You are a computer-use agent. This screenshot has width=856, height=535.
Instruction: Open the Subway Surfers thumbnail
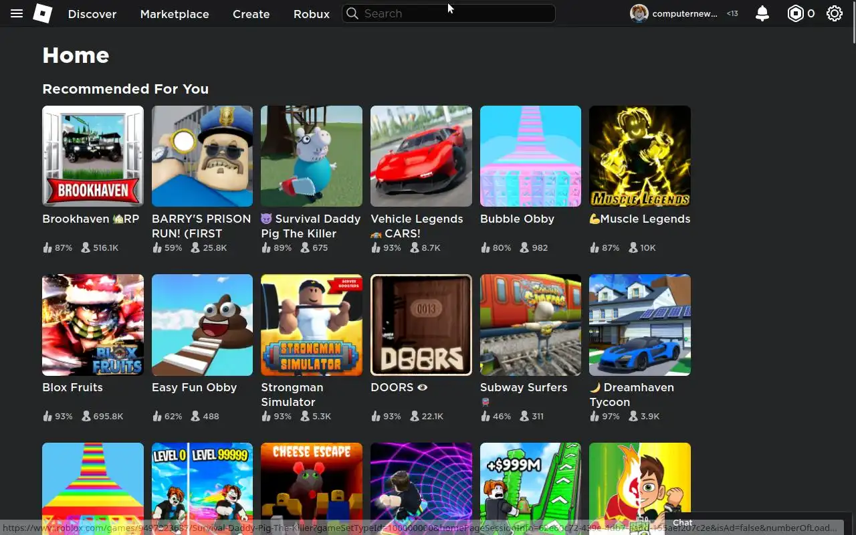tap(530, 325)
